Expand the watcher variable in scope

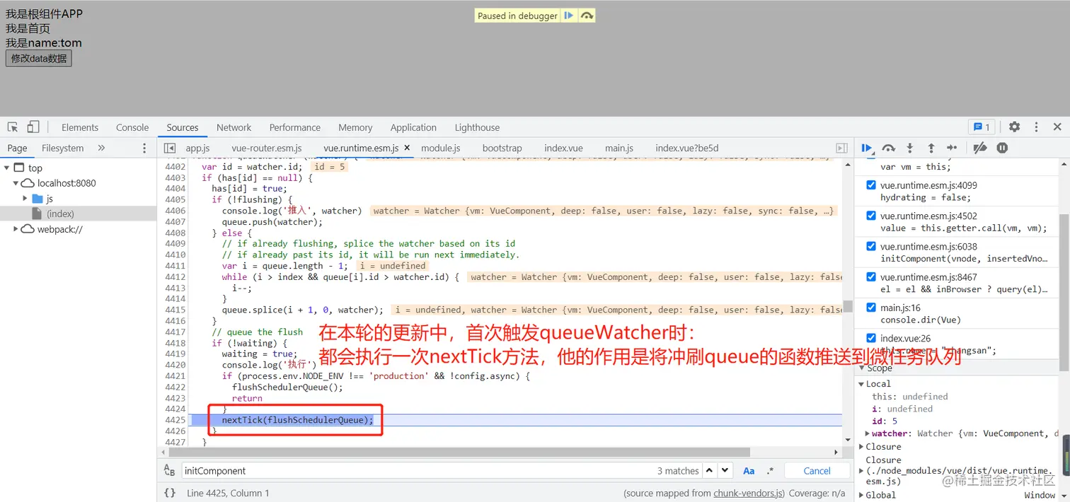coord(868,433)
